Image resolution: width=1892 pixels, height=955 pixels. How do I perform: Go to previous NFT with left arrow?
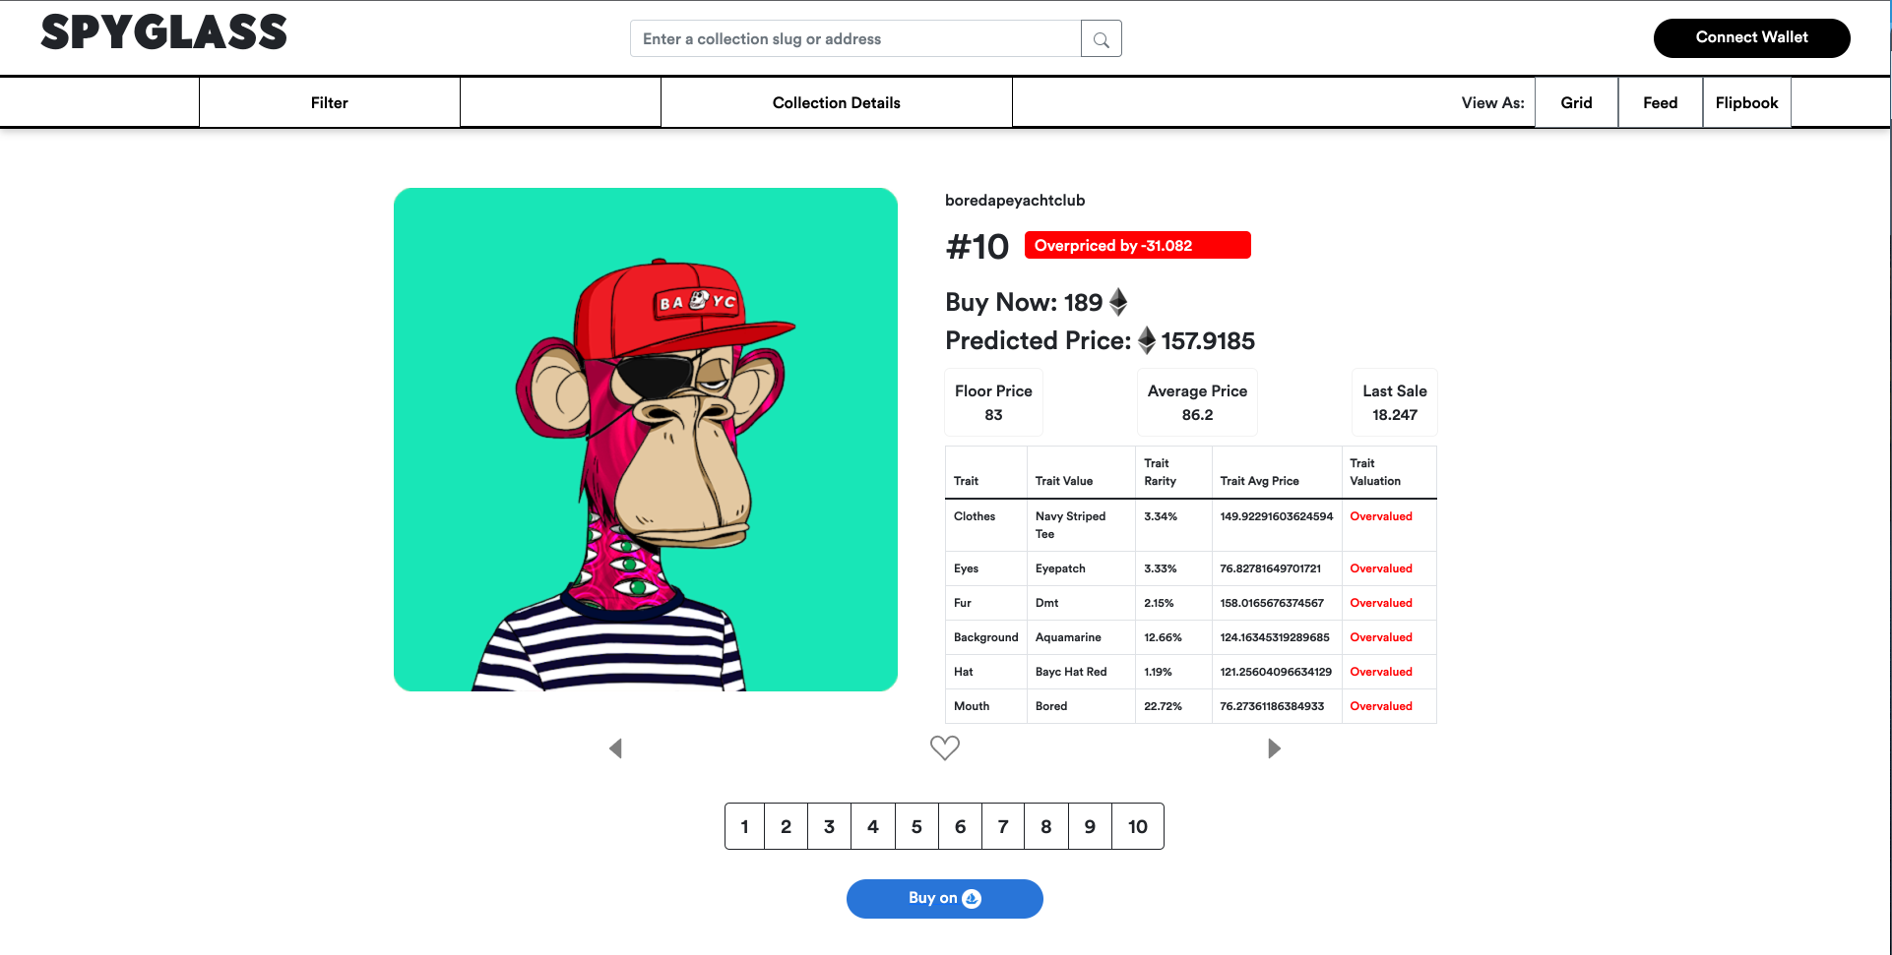[x=616, y=748]
